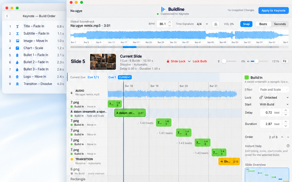Select Logo – Move In icon

[17, 77]
